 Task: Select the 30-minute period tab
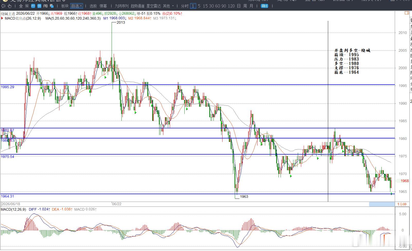coord(211,6)
